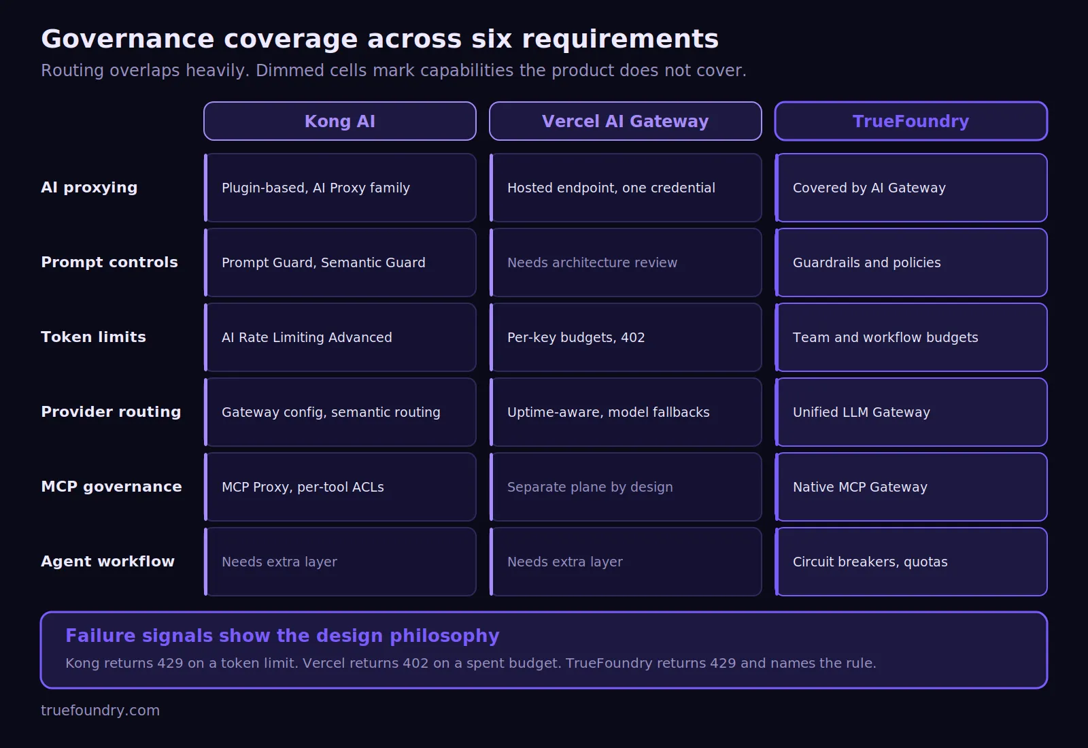This screenshot has height=748, width=1088.
Task: Click the 'Covered by AI Gateway' cell
Action: (911, 188)
